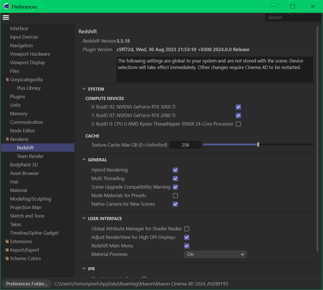The height and width of the screenshot is (290, 323).
Task: Enable the Threadripper CPU compute device
Action: (x=238, y=124)
